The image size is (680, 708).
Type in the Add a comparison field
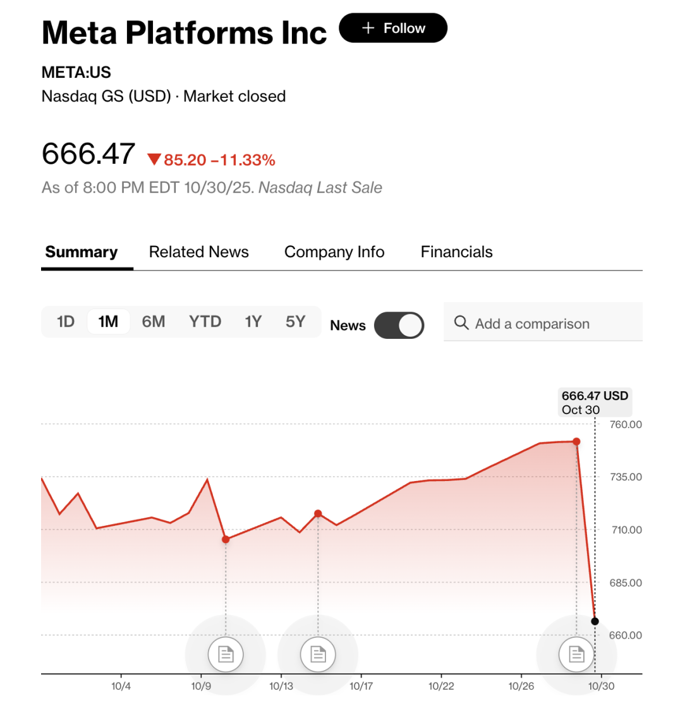550,324
